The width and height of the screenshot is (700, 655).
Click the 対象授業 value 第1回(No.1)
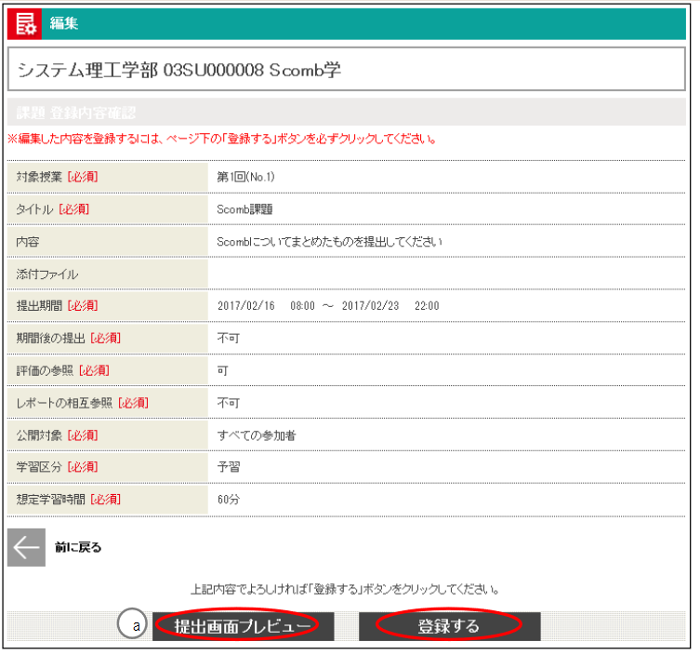tap(245, 176)
